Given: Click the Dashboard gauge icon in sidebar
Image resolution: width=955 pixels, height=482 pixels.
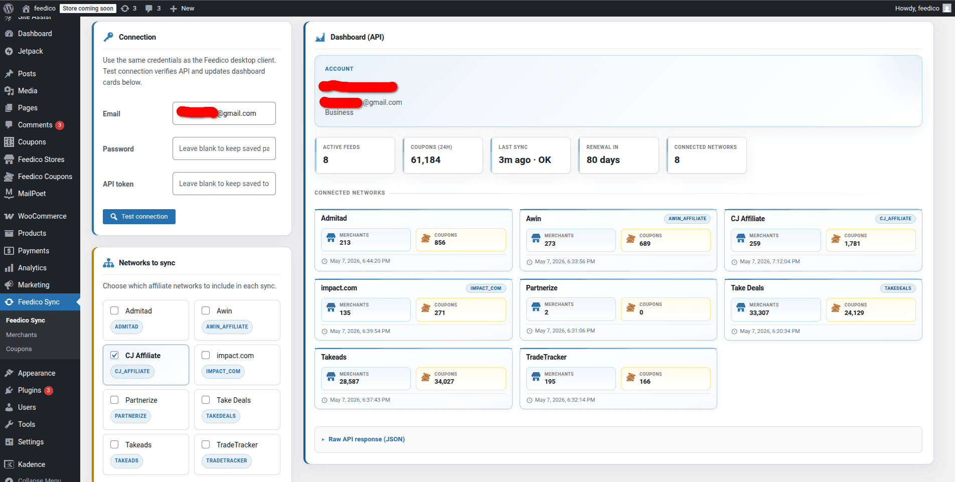Looking at the screenshot, I should 9,34.
